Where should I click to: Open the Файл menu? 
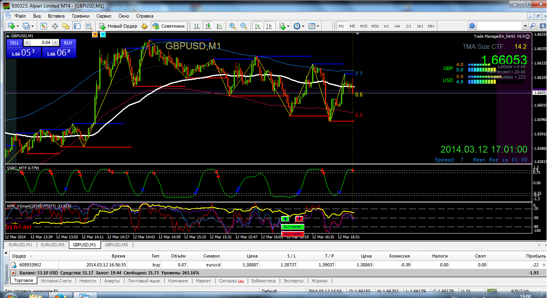(20, 16)
